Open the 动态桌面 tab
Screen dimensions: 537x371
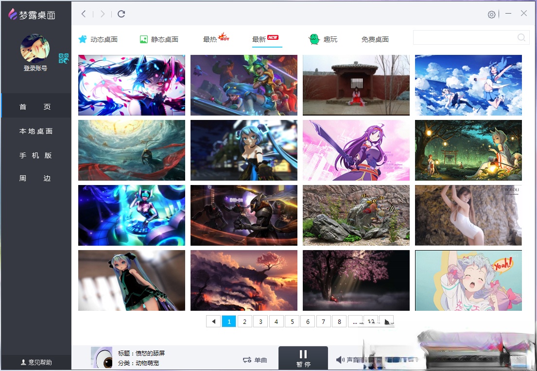point(98,39)
